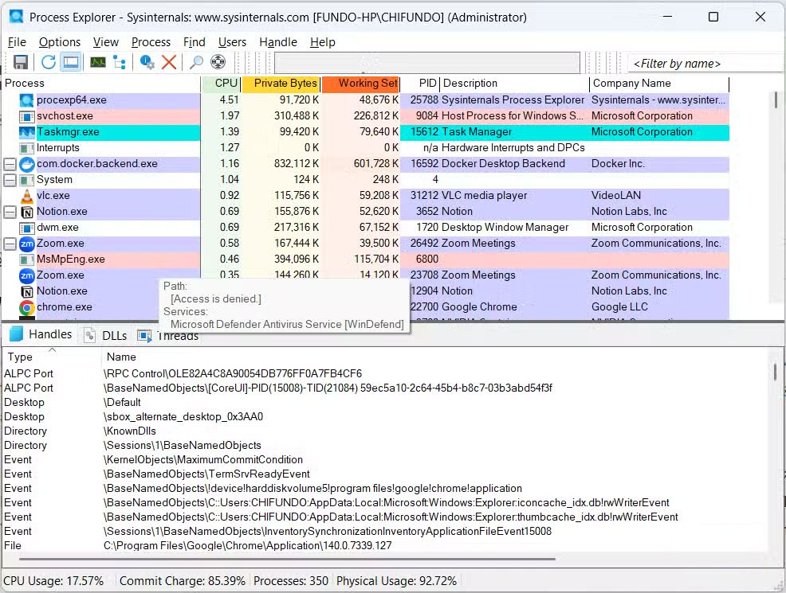Open the Options menu
Screen dimensions: 786x593
[60, 42]
